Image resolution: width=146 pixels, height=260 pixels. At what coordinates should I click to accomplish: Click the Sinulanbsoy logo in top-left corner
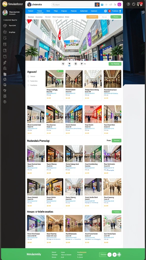(x=13, y=4)
